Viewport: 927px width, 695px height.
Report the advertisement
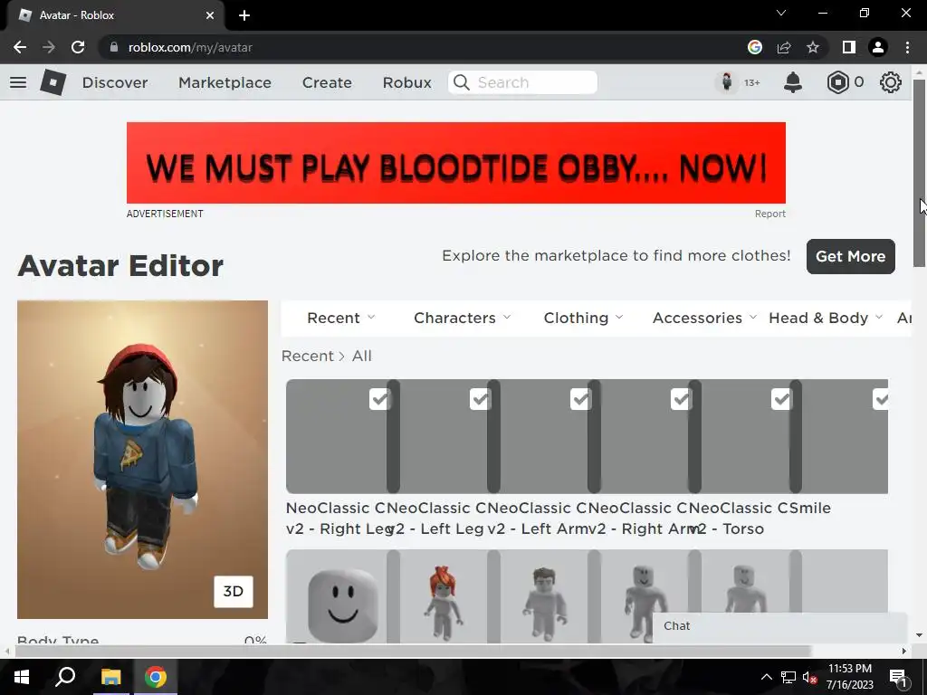[769, 214]
